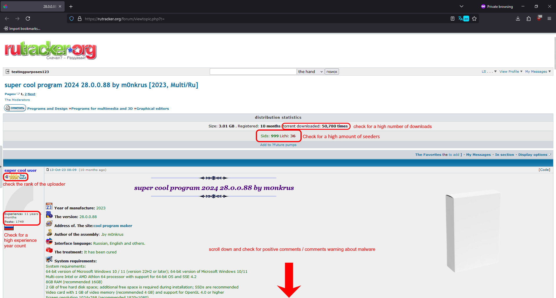556x298 pixels.
Task: Open the Firefox application menu
Action: coord(549,19)
